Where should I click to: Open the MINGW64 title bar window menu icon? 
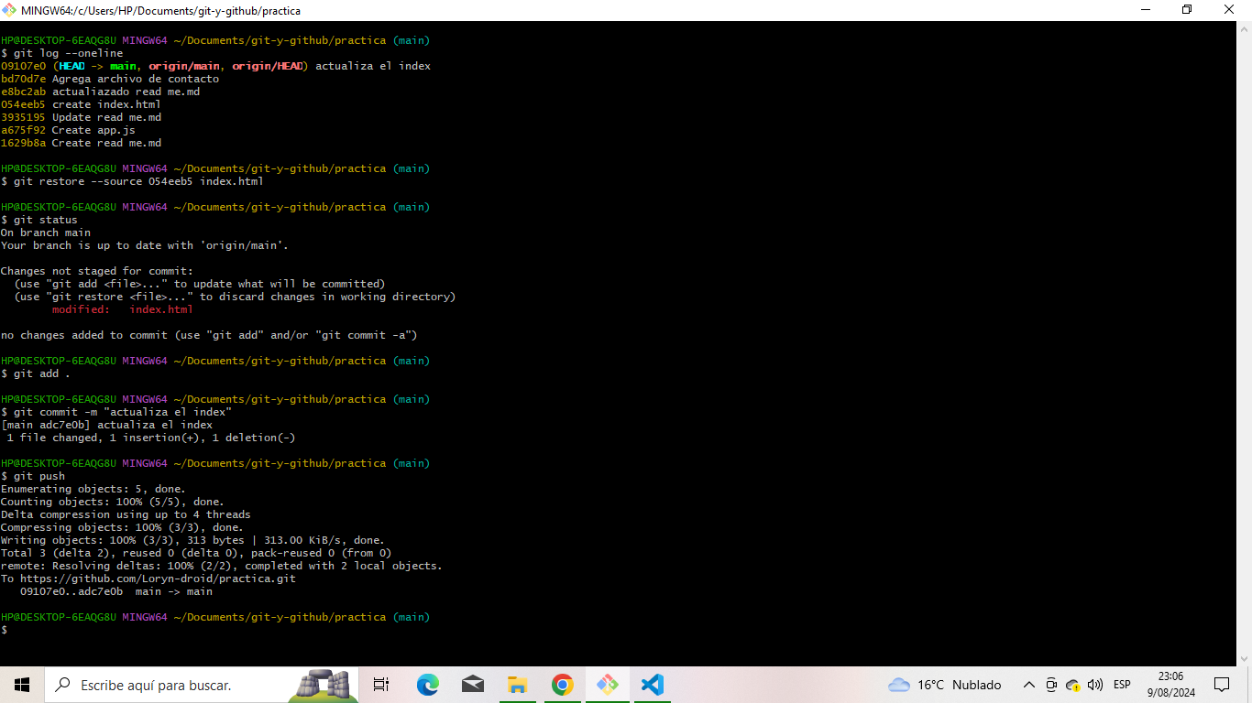coord(9,10)
